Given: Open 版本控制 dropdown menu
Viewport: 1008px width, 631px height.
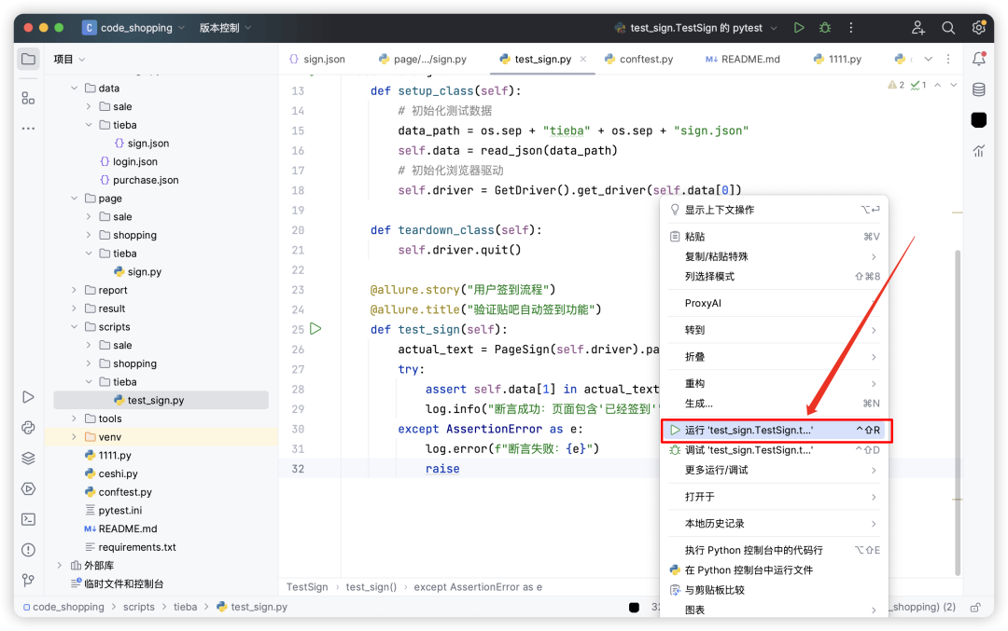Looking at the screenshot, I should [x=225, y=28].
